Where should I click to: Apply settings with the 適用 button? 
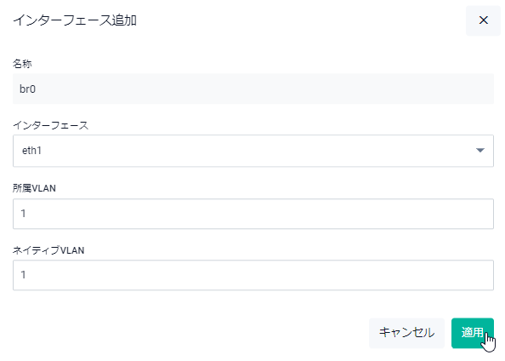tap(472, 333)
